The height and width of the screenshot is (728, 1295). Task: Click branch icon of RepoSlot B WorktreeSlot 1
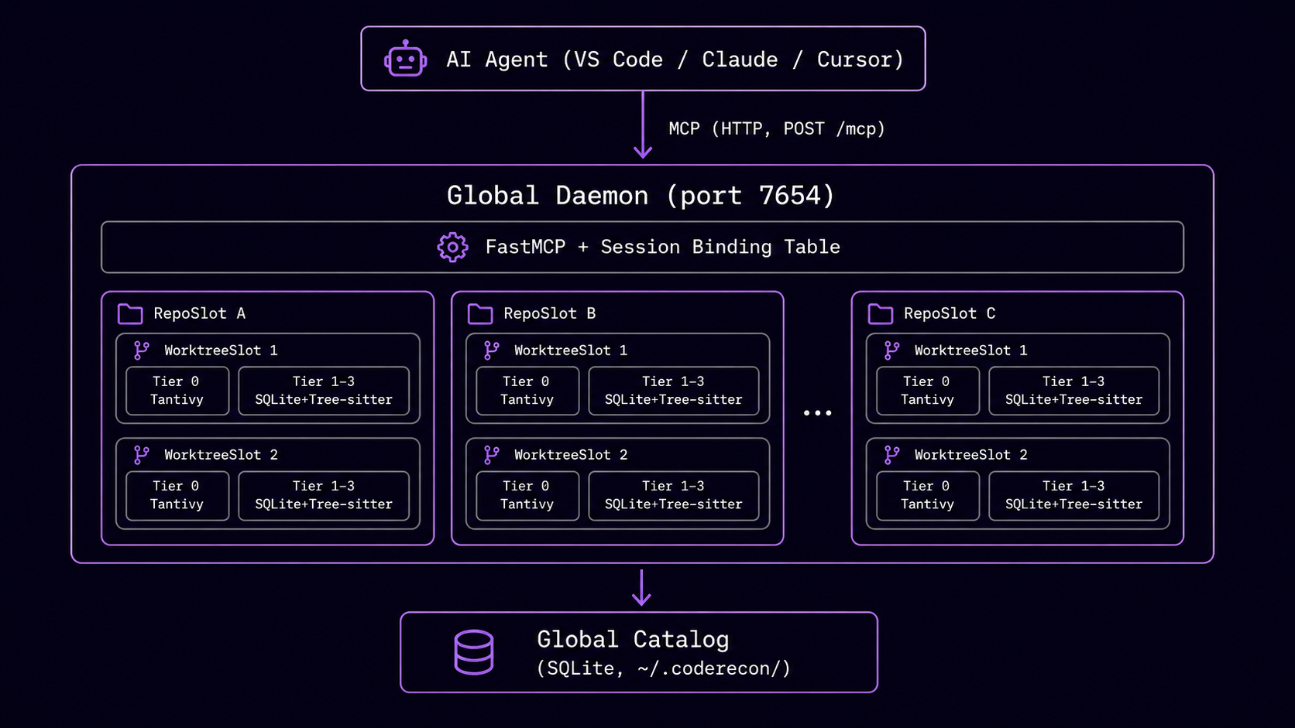[x=491, y=350]
